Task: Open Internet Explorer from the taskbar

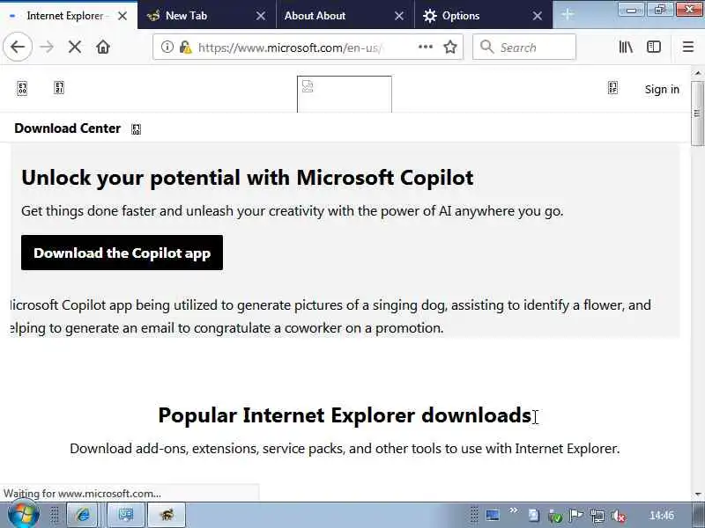Action: point(82,515)
